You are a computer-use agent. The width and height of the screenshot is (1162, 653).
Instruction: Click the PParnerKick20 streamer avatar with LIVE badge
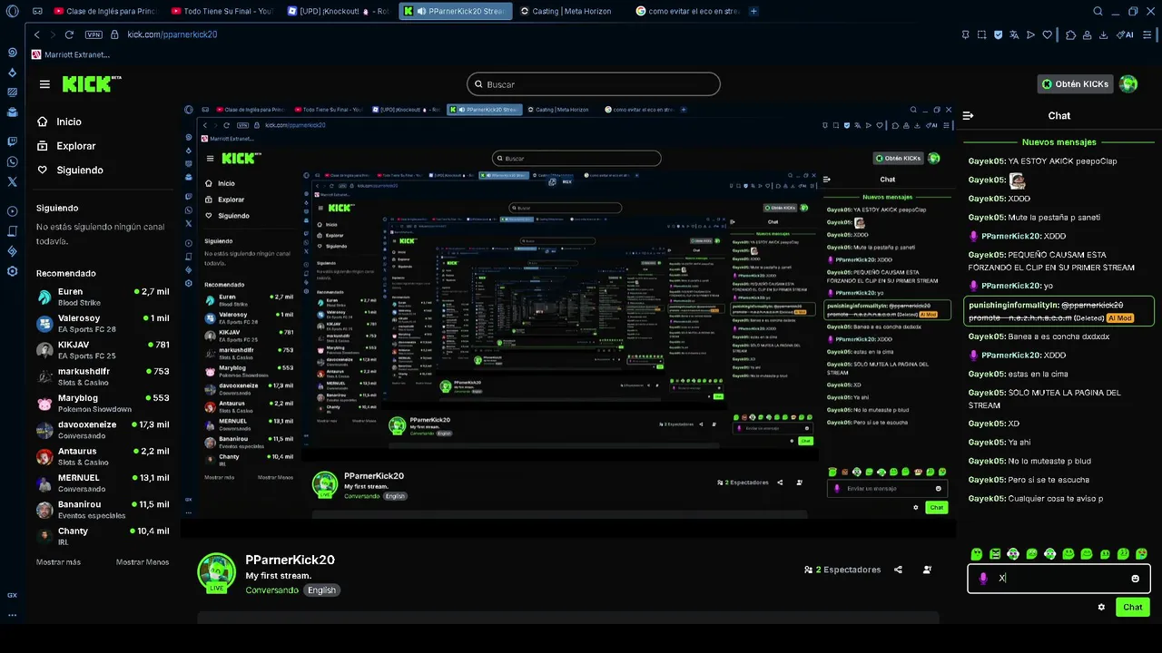pos(216,572)
